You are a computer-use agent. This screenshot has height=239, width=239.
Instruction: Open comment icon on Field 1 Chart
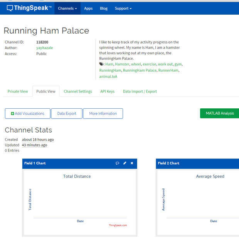click(x=117, y=163)
